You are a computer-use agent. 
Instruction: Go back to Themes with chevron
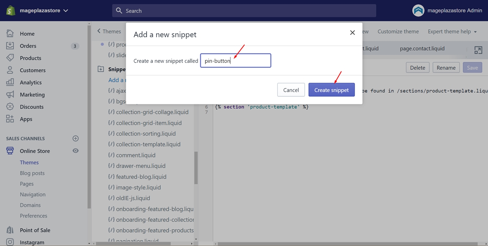point(109,31)
